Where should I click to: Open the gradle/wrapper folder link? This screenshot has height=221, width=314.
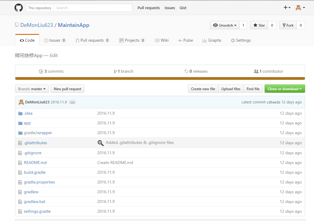pyautogui.click(x=38, y=133)
